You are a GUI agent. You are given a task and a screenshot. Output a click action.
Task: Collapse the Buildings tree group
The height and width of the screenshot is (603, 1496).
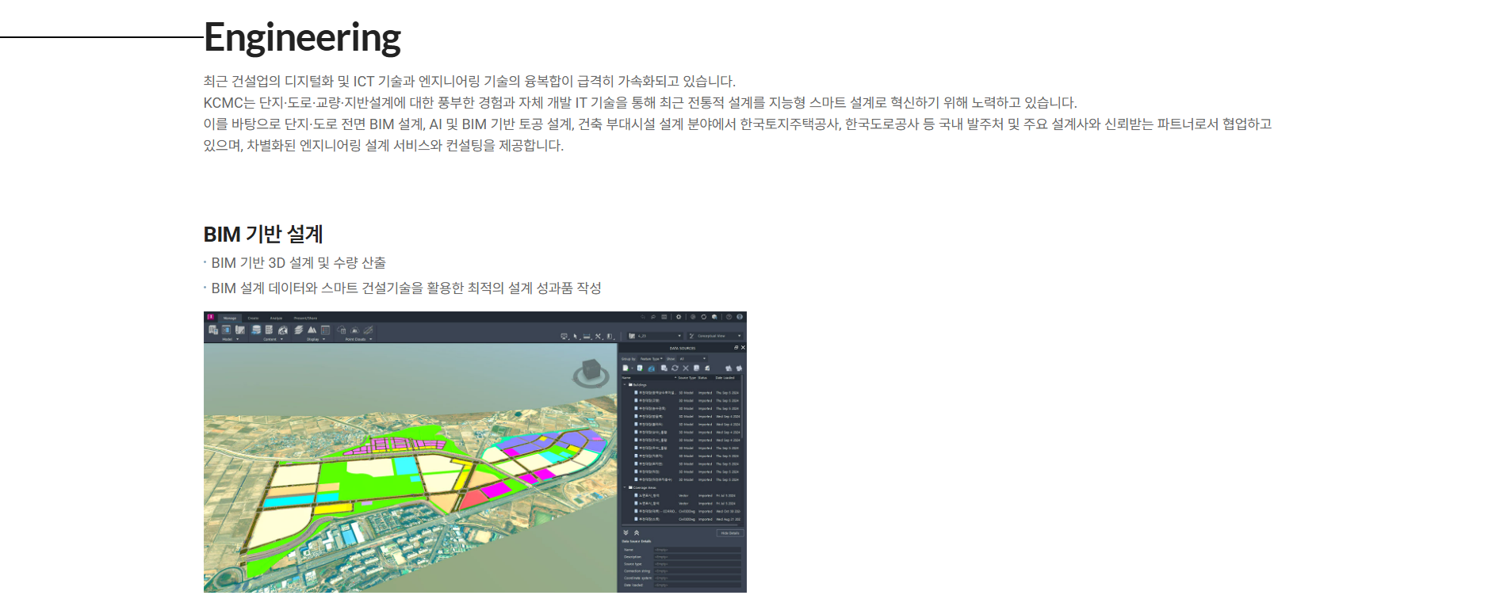(625, 385)
